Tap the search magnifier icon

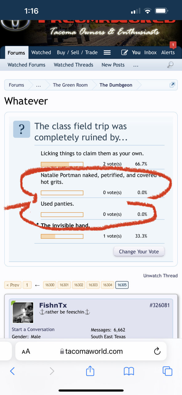point(170,65)
